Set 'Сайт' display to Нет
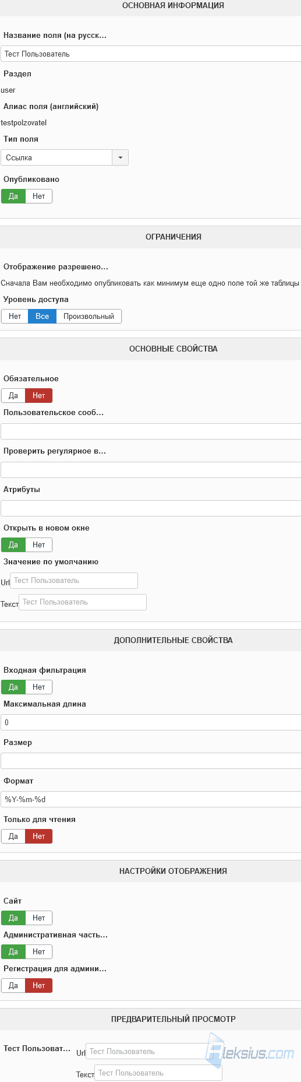 39,918
